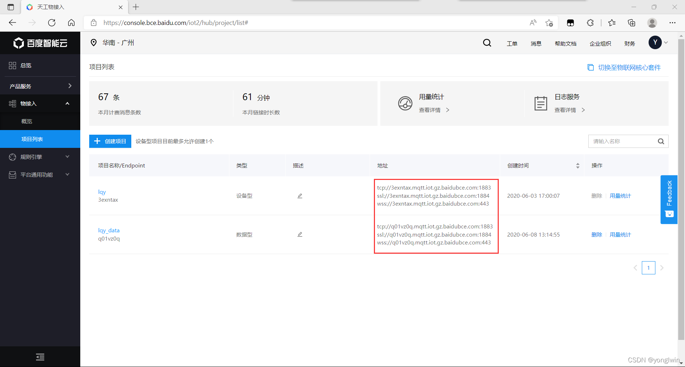Close the 天工物接入 tab
Image resolution: width=685 pixels, height=367 pixels.
click(x=121, y=7)
